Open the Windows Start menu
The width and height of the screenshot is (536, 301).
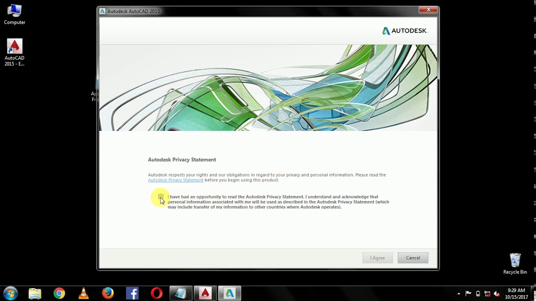tap(10, 293)
